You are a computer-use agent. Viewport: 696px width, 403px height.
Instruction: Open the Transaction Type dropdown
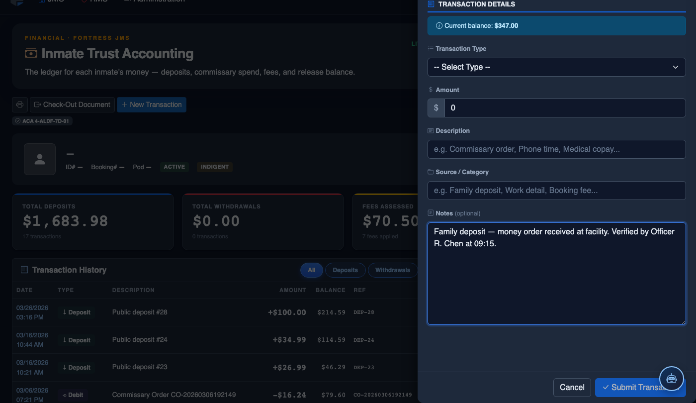556,67
